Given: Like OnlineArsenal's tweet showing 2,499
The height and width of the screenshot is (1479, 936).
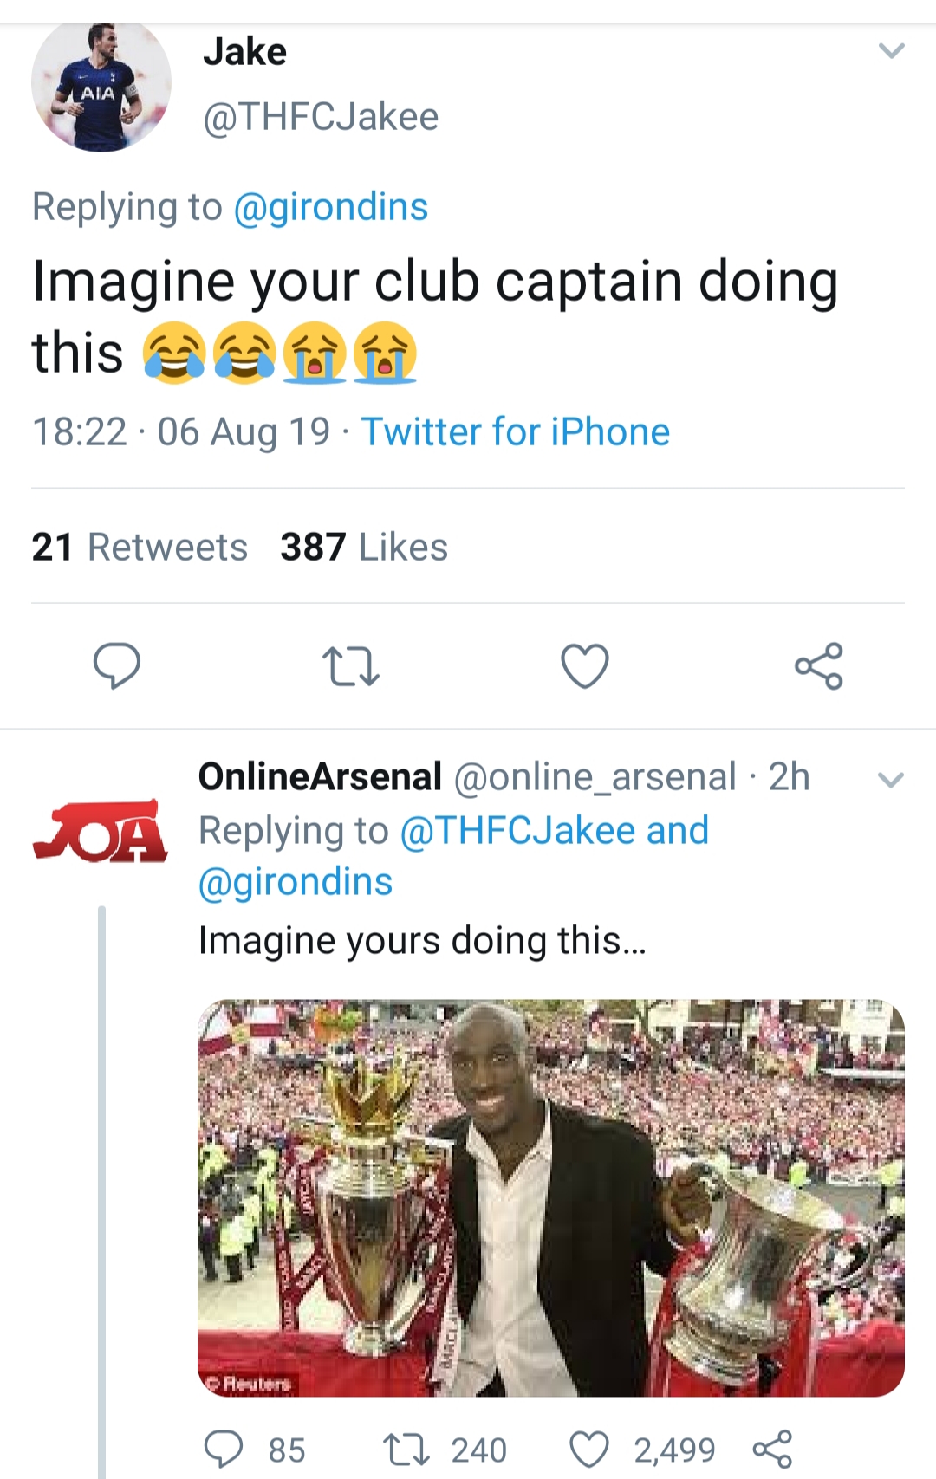Looking at the screenshot, I should point(589,1449).
